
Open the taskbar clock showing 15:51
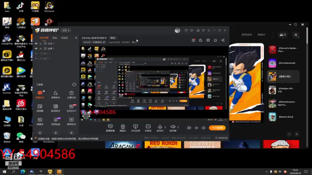[x=296, y=171]
